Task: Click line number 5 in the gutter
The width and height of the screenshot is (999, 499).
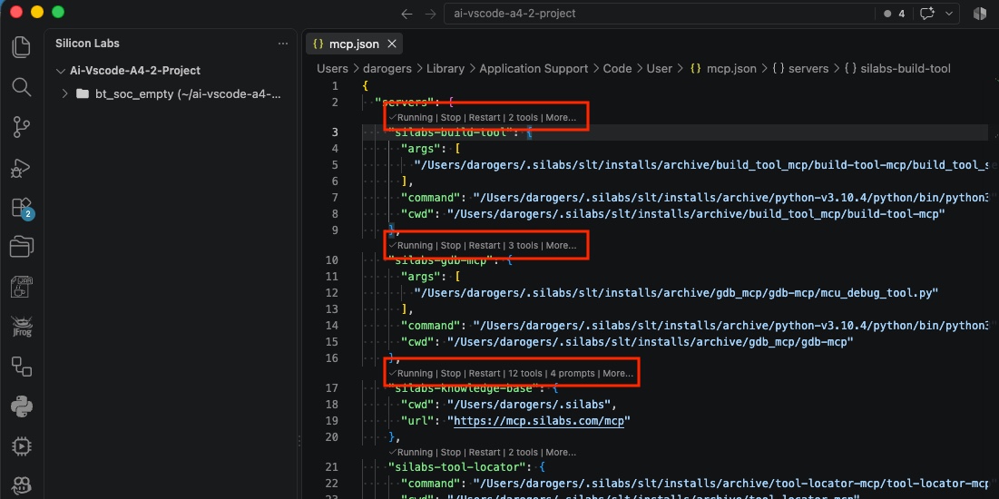Action: coord(335,165)
